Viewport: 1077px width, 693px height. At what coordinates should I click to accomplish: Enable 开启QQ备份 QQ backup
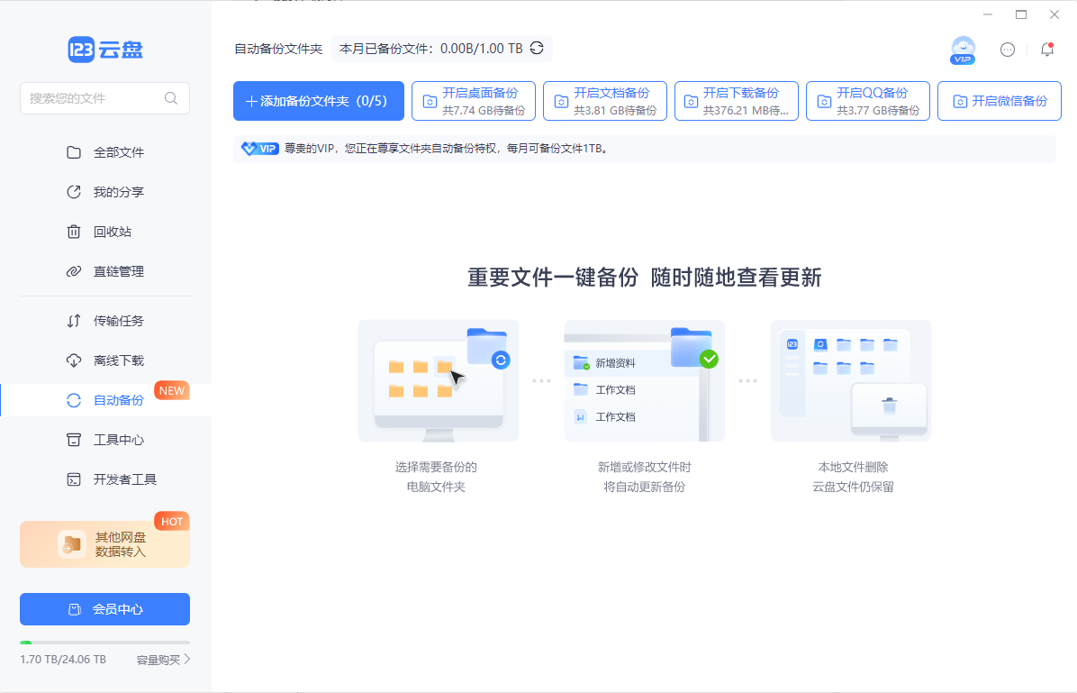(867, 100)
